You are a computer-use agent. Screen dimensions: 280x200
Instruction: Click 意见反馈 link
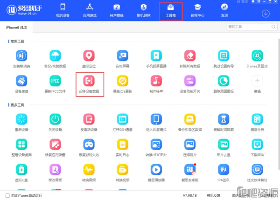pos(213,195)
